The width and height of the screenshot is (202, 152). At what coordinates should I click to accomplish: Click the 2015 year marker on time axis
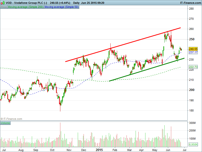pyautogui.click(x=99, y=150)
